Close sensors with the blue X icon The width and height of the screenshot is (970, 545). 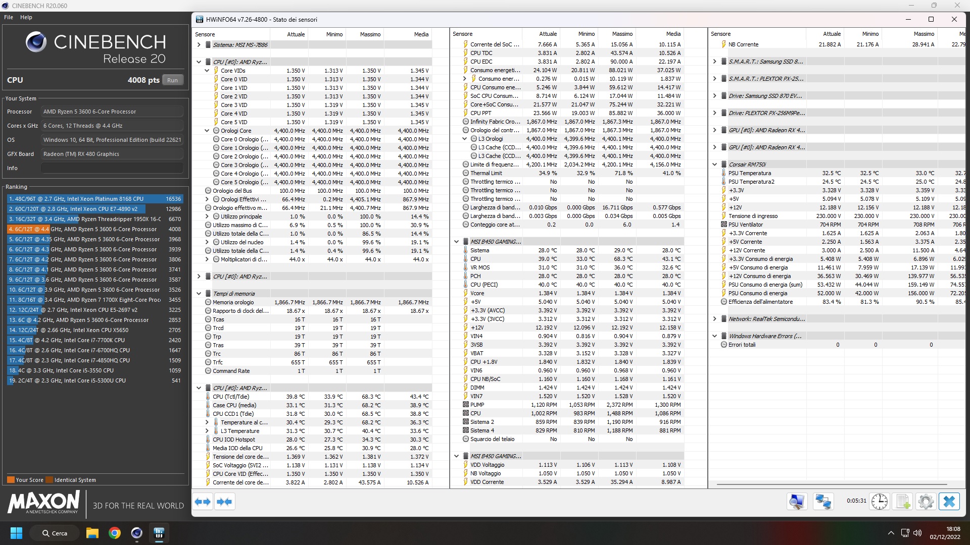(949, 502)
